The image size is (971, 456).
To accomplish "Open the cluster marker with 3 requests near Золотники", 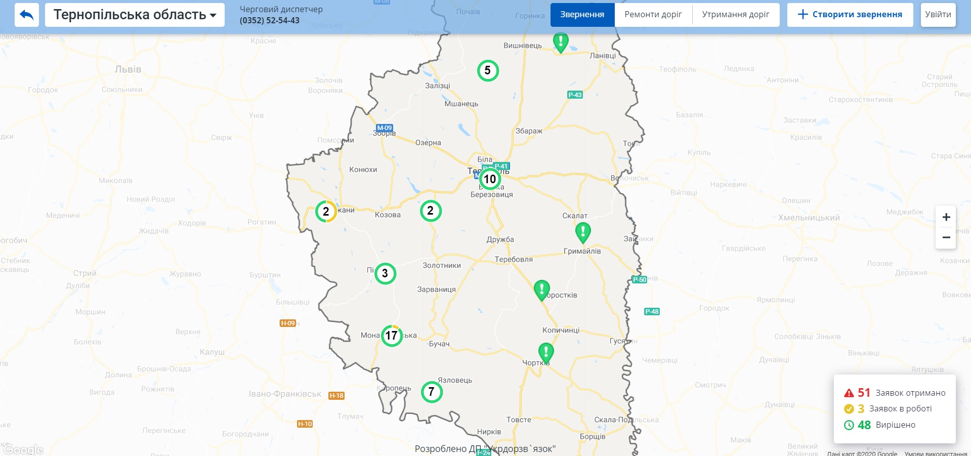I will click(385, 273).
